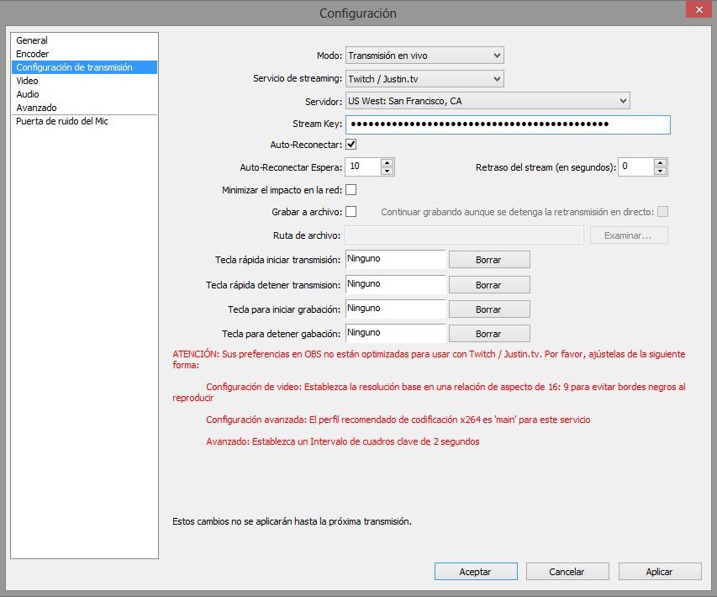Image resolution: width=717 pixels, height=597 pixels.
Task: Expand the Servicio de streaming dropdown
Action: 424,79
